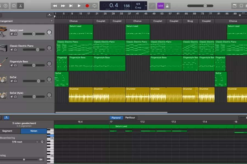247x164 pixels.
Task: Expand the LCD display mode dropdown
Action: (x=146, y=6)
